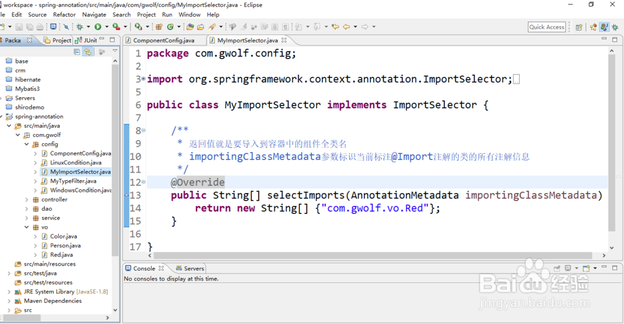Image resolution: width=624 pixels, height=324 pixels.
Task: Click the Search flashlight toolbar icon
Action: tap(212, 27)
